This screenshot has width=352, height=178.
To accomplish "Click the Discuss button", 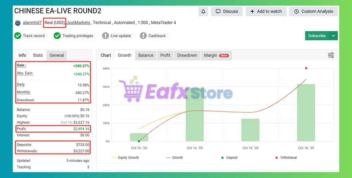I will coord(227,12).
